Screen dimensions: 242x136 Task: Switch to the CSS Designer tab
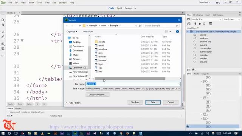pyautogui.click(x=218, y=15)
